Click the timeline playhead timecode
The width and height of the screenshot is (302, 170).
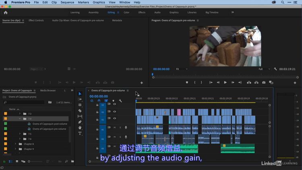99,96
